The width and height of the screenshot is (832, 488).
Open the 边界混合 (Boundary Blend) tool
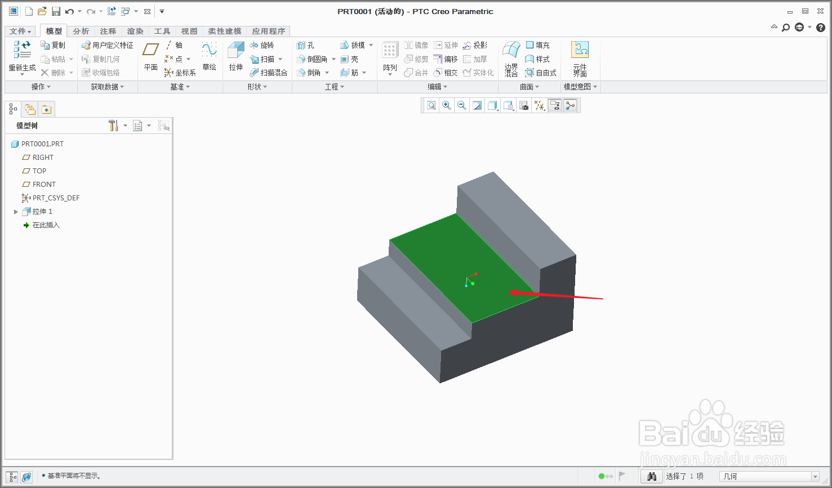pyautogui.click(x=511, y=59)
